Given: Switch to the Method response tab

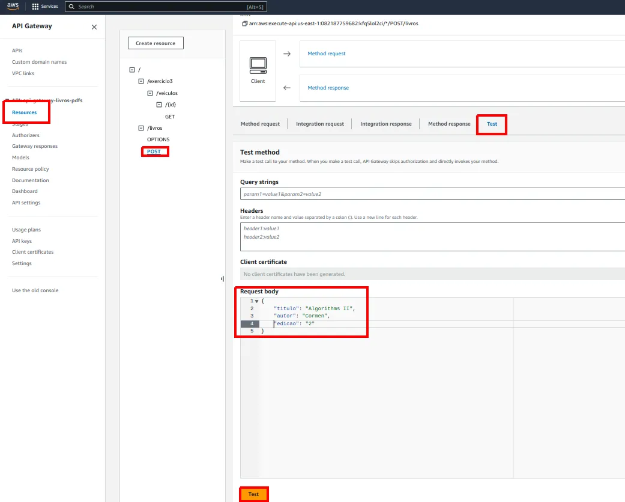Looking at the screenshot, I should 449,124.
